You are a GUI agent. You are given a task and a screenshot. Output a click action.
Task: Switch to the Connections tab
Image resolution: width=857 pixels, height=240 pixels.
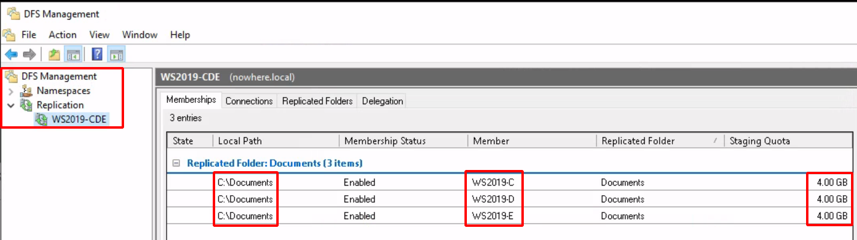(x=249, y=101)
